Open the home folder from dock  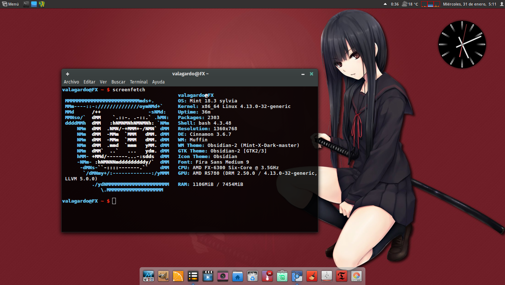tap(238, 276)
